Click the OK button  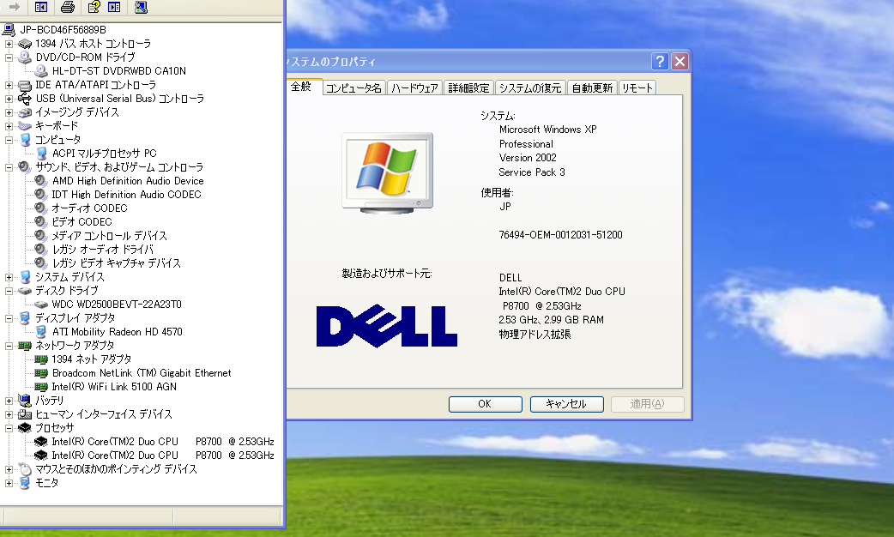[486, 404]
